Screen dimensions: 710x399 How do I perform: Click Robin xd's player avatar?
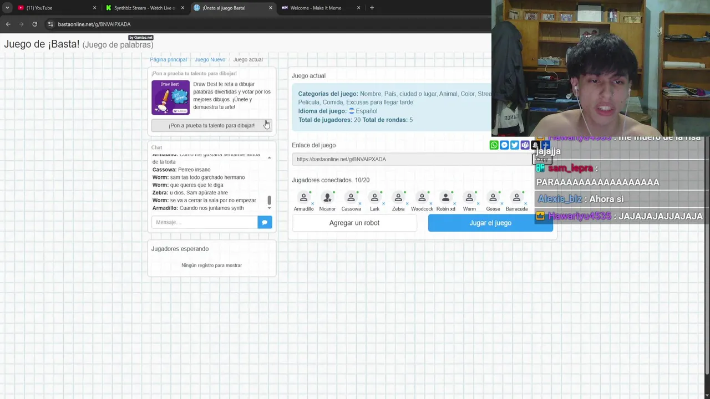(445, 197)
